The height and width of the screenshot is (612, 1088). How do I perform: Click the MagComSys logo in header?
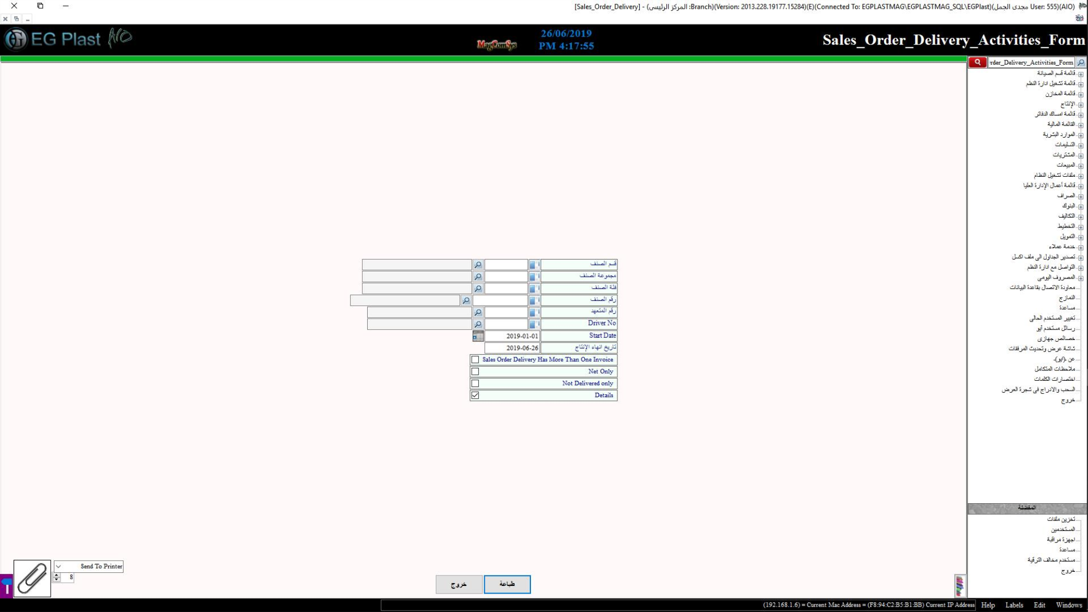coord(497,45)
